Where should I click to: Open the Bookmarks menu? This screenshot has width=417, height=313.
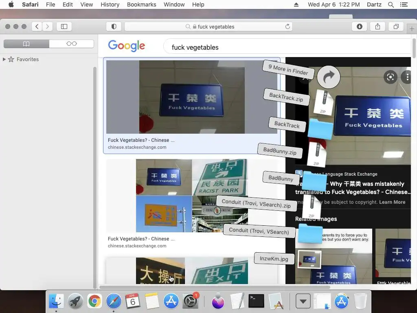141,4
